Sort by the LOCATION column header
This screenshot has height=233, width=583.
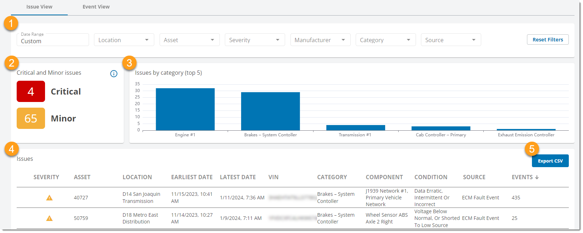point(137,177)
